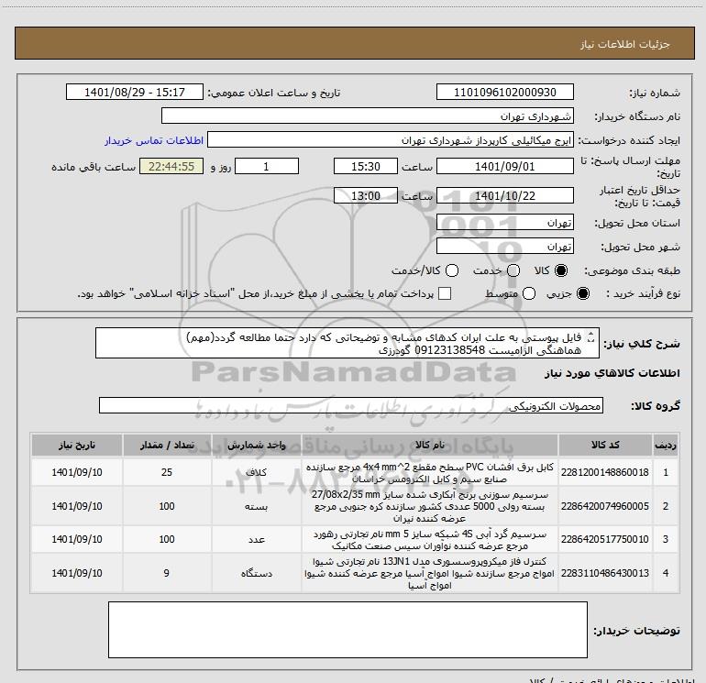Click the response deadline date 1401/09/01

pos(504,166)
